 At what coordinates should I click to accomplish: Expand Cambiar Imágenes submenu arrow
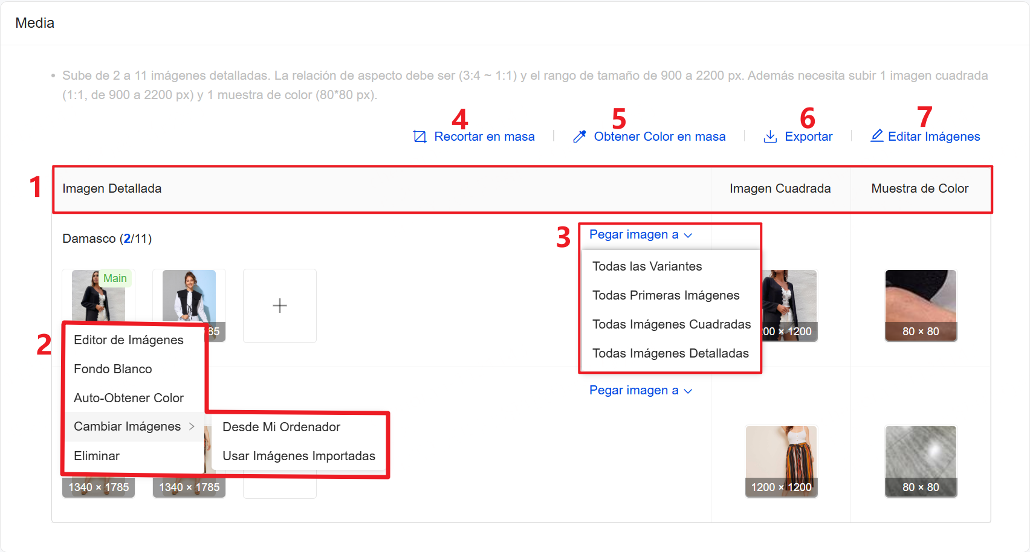point(192,426)
